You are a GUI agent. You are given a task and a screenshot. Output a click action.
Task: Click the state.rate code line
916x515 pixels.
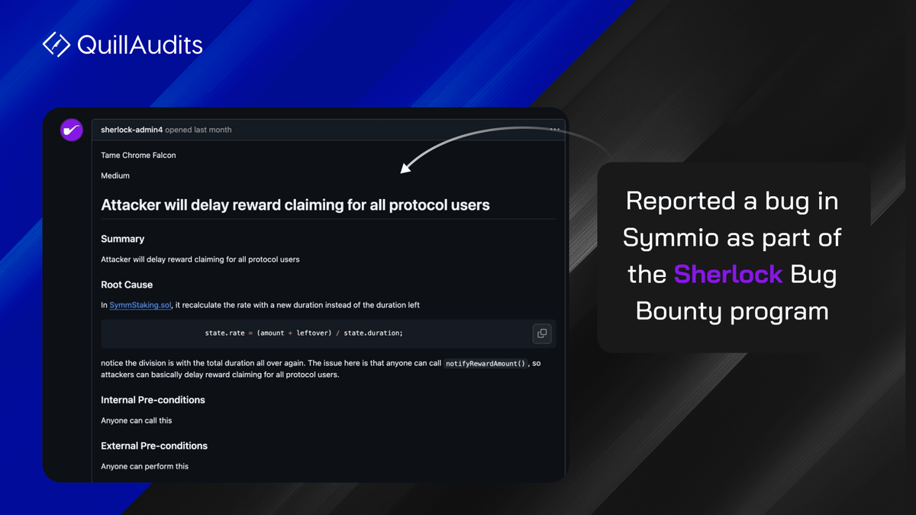point(304,333)
